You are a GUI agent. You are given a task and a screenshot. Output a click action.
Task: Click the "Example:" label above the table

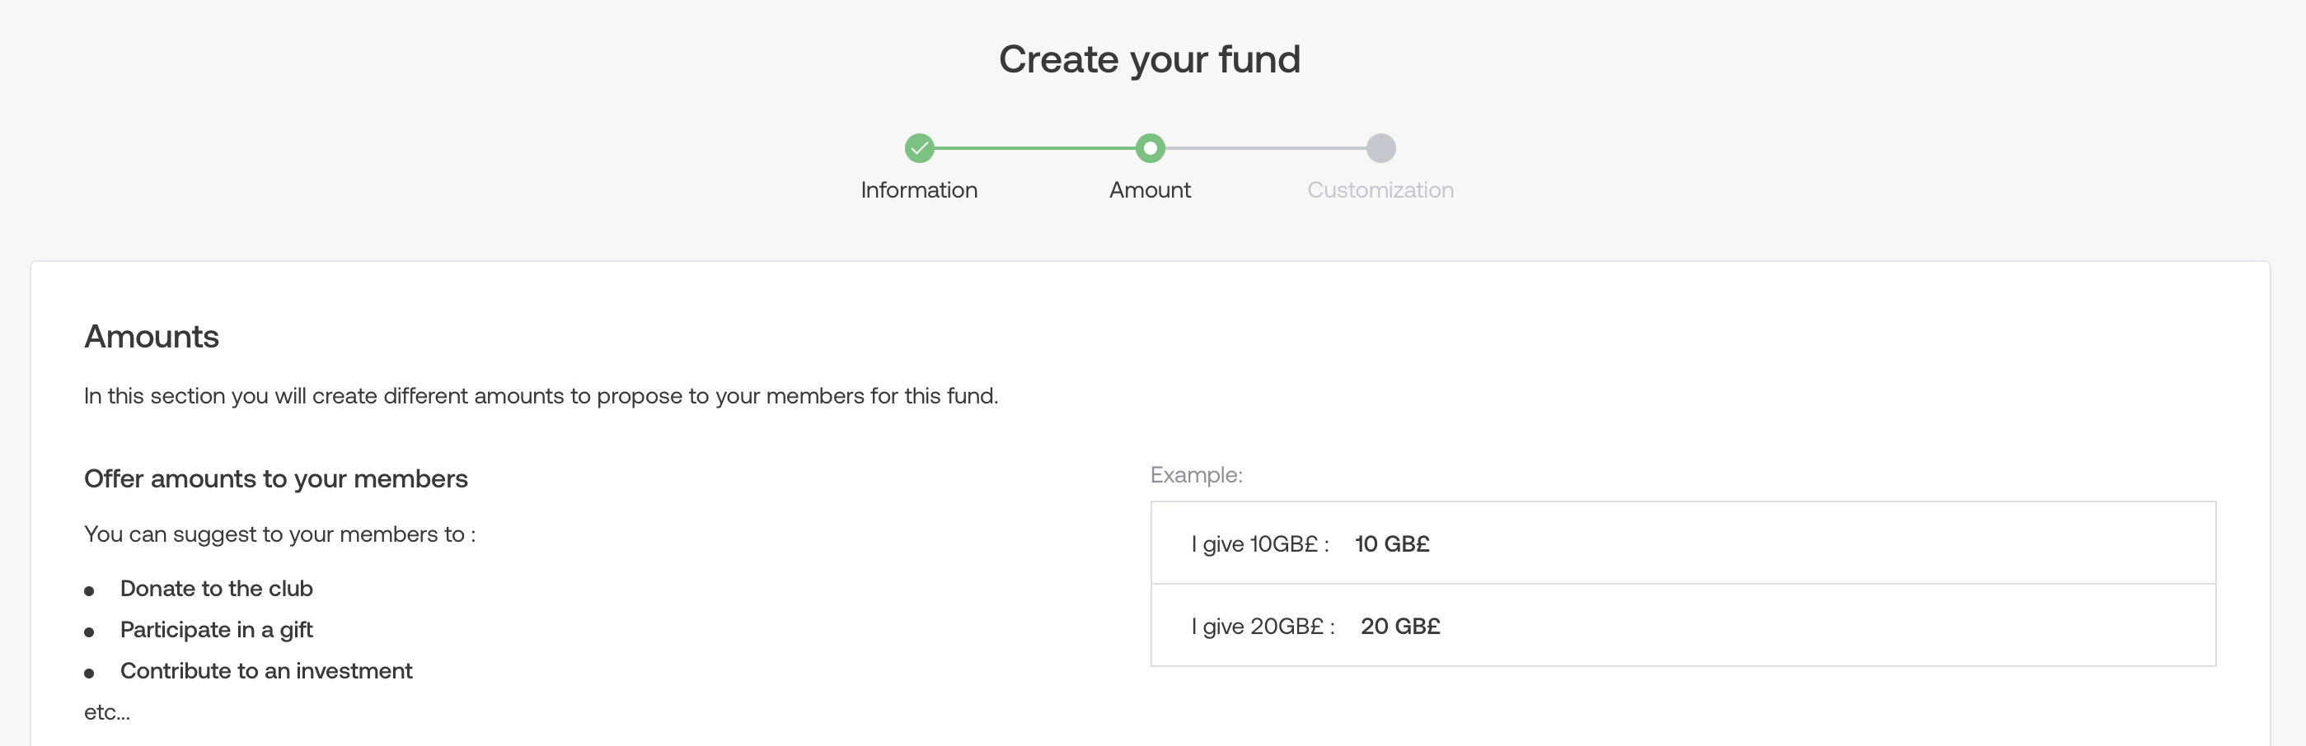(1196, 475)
